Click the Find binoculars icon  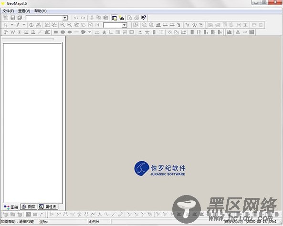(122, 18)
